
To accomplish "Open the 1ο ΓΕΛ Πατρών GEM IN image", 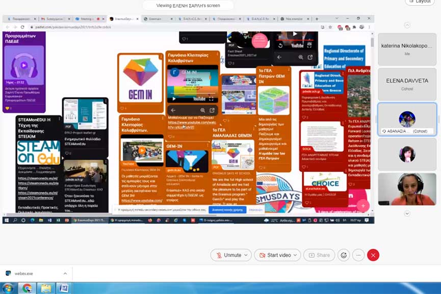I will click(273, 100).
